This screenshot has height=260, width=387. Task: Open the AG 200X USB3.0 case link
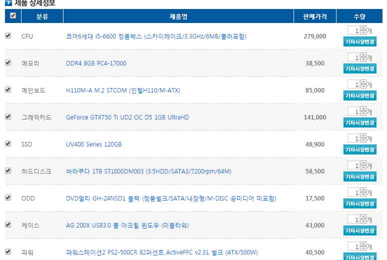click(127, 225)
